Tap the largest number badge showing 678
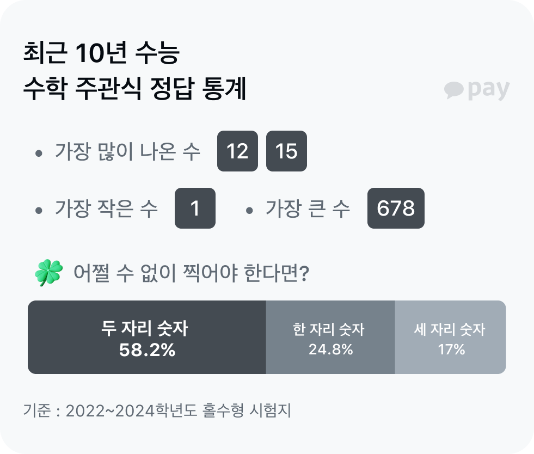Viewport: 534px width, 454px height. click(396, 208)
